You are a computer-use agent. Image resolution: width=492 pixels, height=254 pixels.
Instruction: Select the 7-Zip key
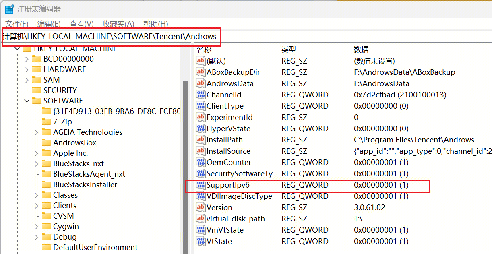(62, 122)
